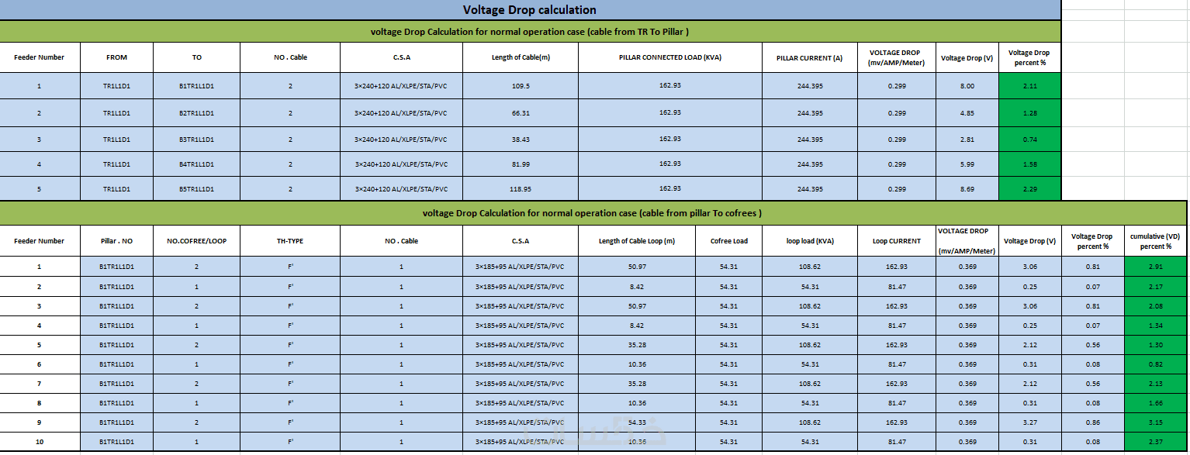Click the 'Pillar . NO' column header
1190x455 pixels.
[116, 241]
